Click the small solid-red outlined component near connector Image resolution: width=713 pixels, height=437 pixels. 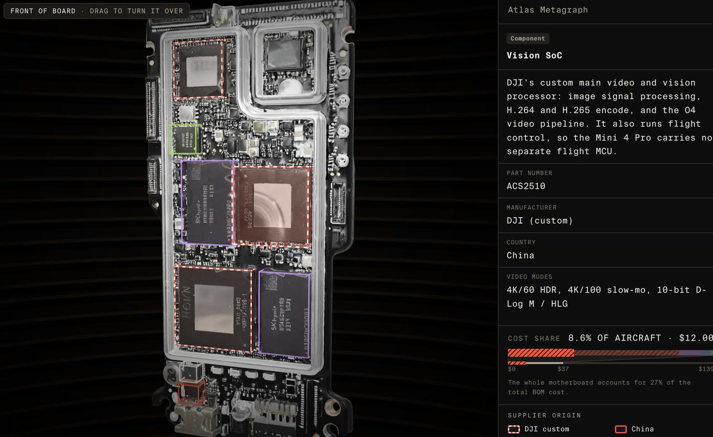pyautogui.click(x=191, y=392)
